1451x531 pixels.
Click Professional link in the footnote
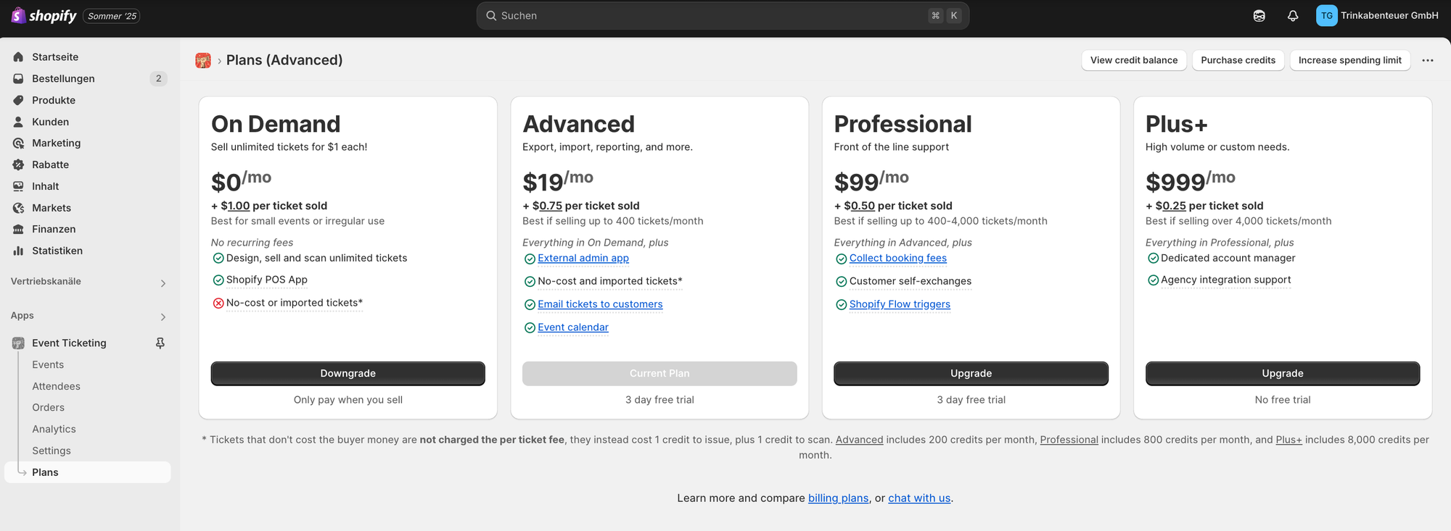point(1069,440)
